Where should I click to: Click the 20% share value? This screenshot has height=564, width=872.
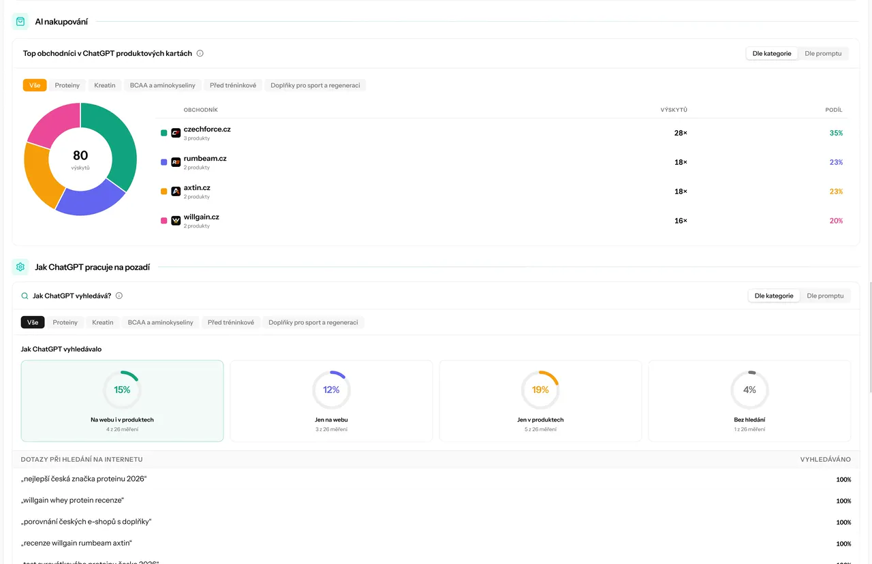[836, 221]
